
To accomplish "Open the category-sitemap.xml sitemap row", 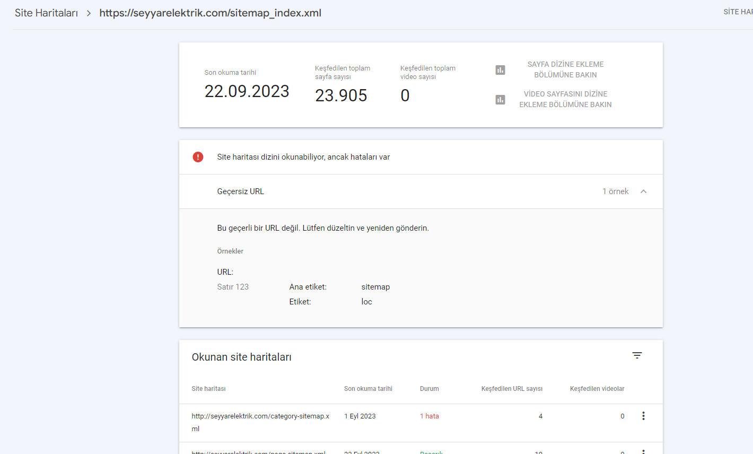I will pyautogui.click(x=421, y=423).
